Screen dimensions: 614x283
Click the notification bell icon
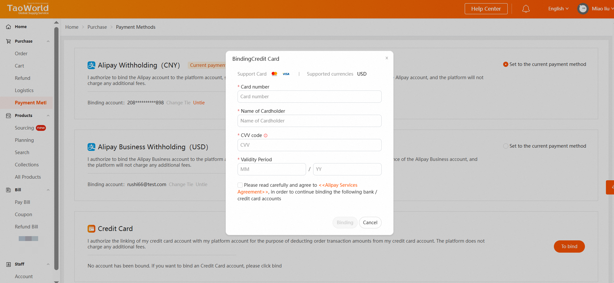coord(526,9)
